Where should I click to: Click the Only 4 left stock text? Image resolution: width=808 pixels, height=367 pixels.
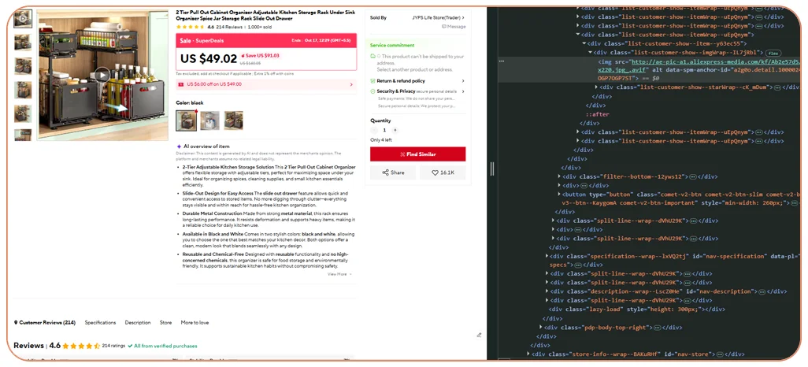[x=381, y=140]
